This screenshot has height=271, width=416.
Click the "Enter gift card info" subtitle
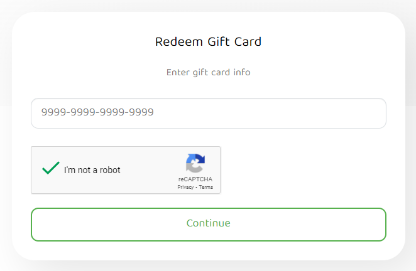[208, 72]
